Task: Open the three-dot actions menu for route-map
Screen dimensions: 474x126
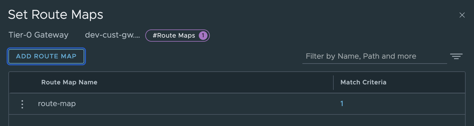Action: (x=22, y=104)
